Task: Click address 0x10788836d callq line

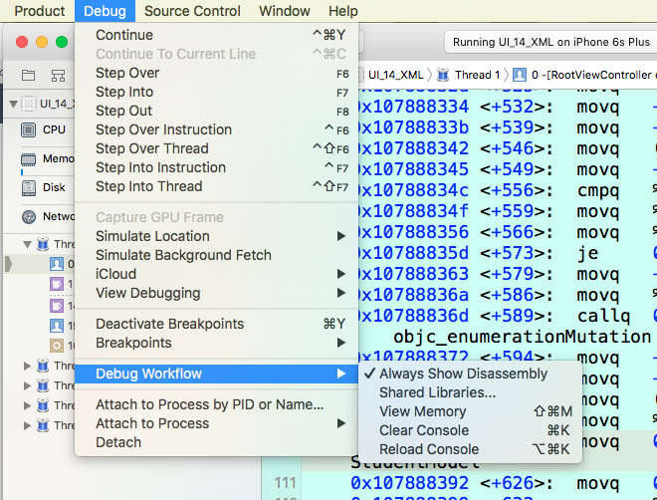Action: (x=413, y=316)
